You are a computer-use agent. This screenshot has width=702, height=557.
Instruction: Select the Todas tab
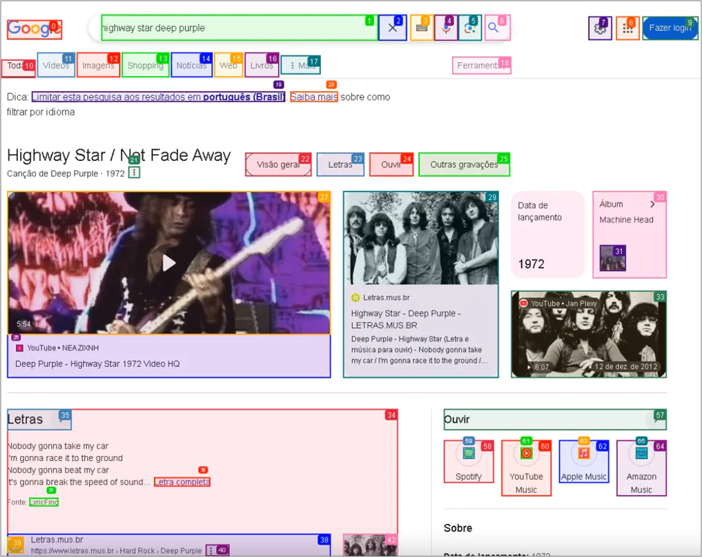coord(19,68)
